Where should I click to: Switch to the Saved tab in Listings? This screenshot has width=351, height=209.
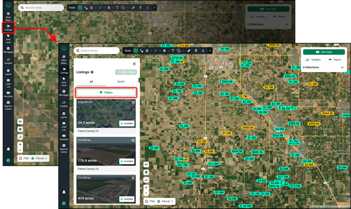coord(120,82)
